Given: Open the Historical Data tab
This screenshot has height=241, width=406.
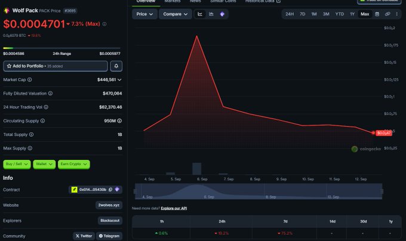Looking at the screenshot, I should pyautogui.click(x=263, y=2).
